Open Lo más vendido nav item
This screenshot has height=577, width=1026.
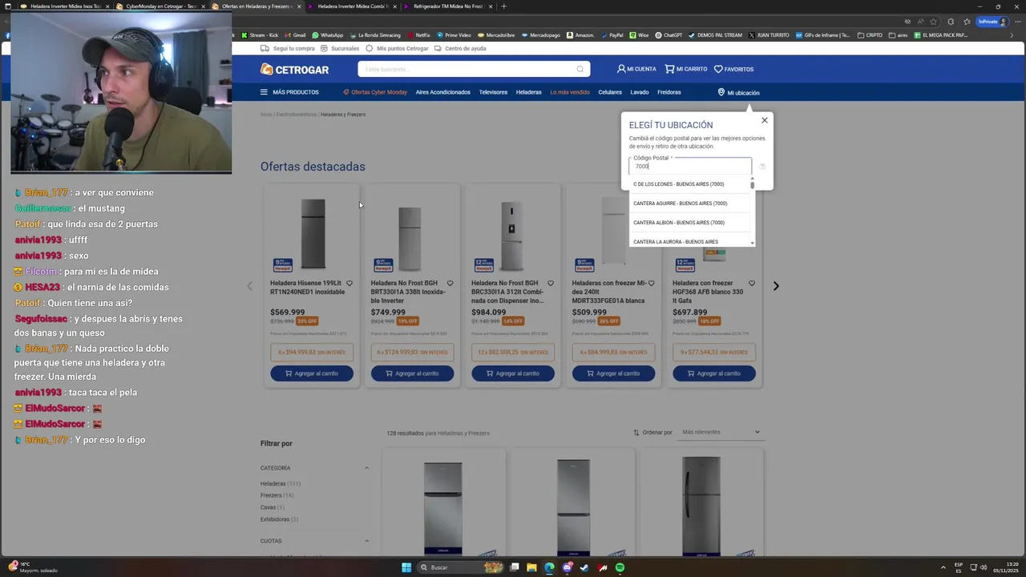(570, 92)
